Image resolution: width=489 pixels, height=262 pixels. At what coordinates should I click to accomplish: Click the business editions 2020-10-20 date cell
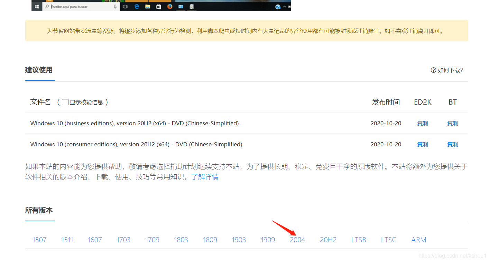[386, 123]
